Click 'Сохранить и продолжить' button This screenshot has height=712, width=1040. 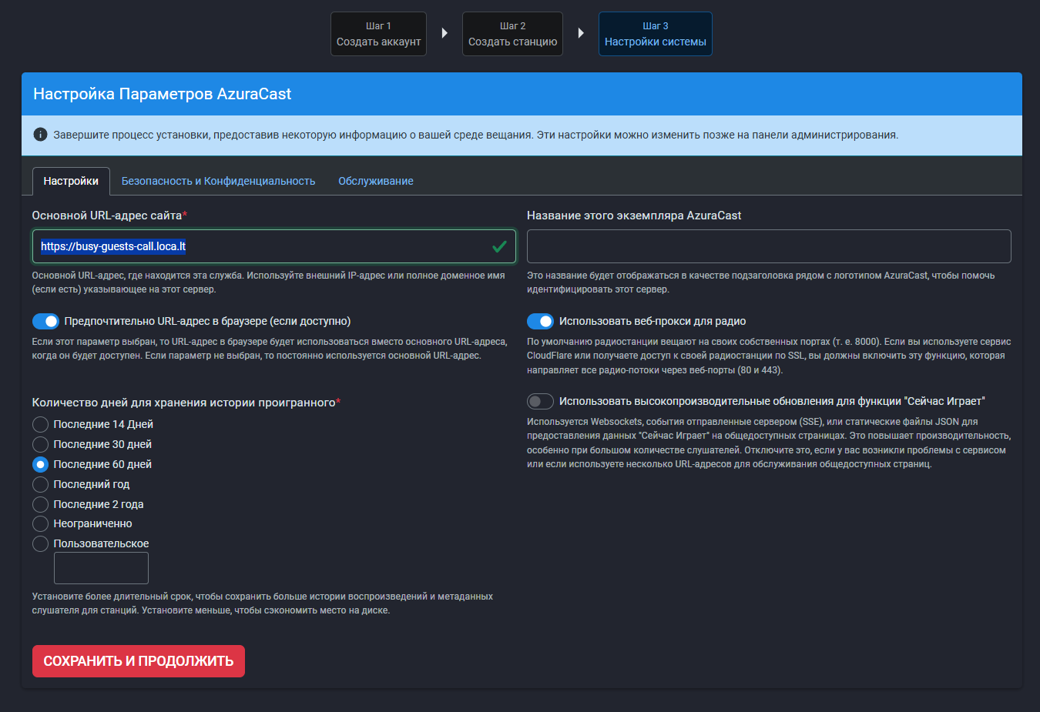139,661
